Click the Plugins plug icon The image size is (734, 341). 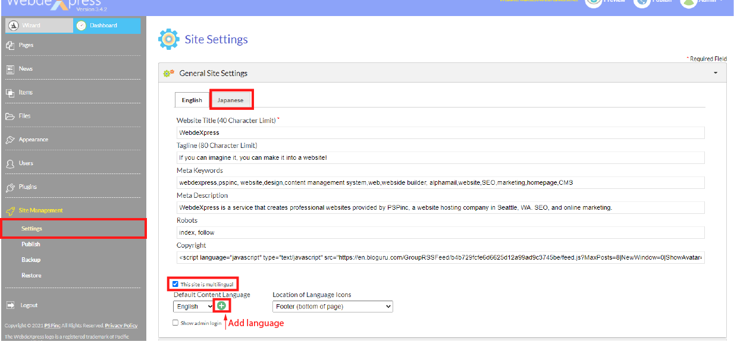(10, 187)
